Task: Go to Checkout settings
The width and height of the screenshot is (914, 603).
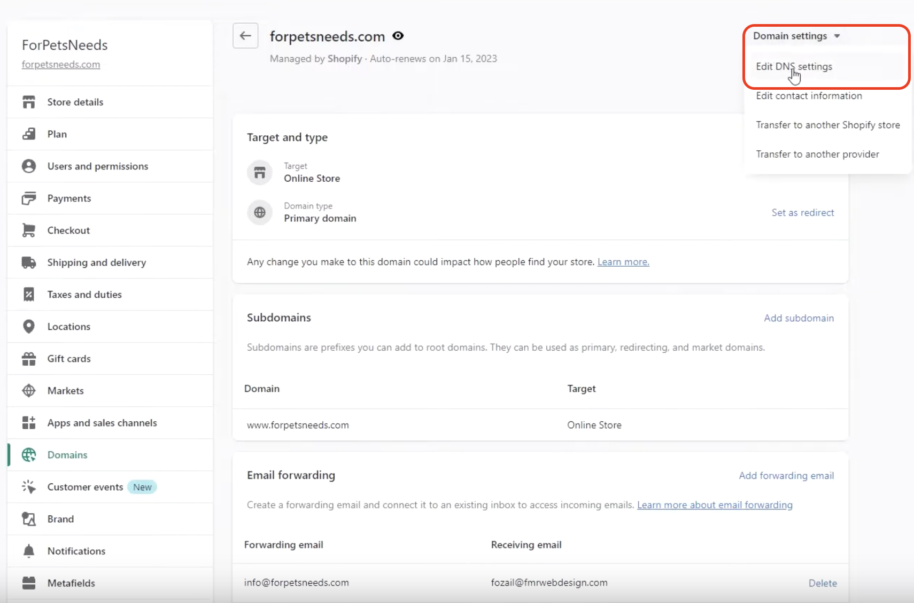Action: 110,230
